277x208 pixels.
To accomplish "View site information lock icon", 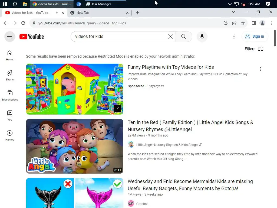I will coord(34,23).
